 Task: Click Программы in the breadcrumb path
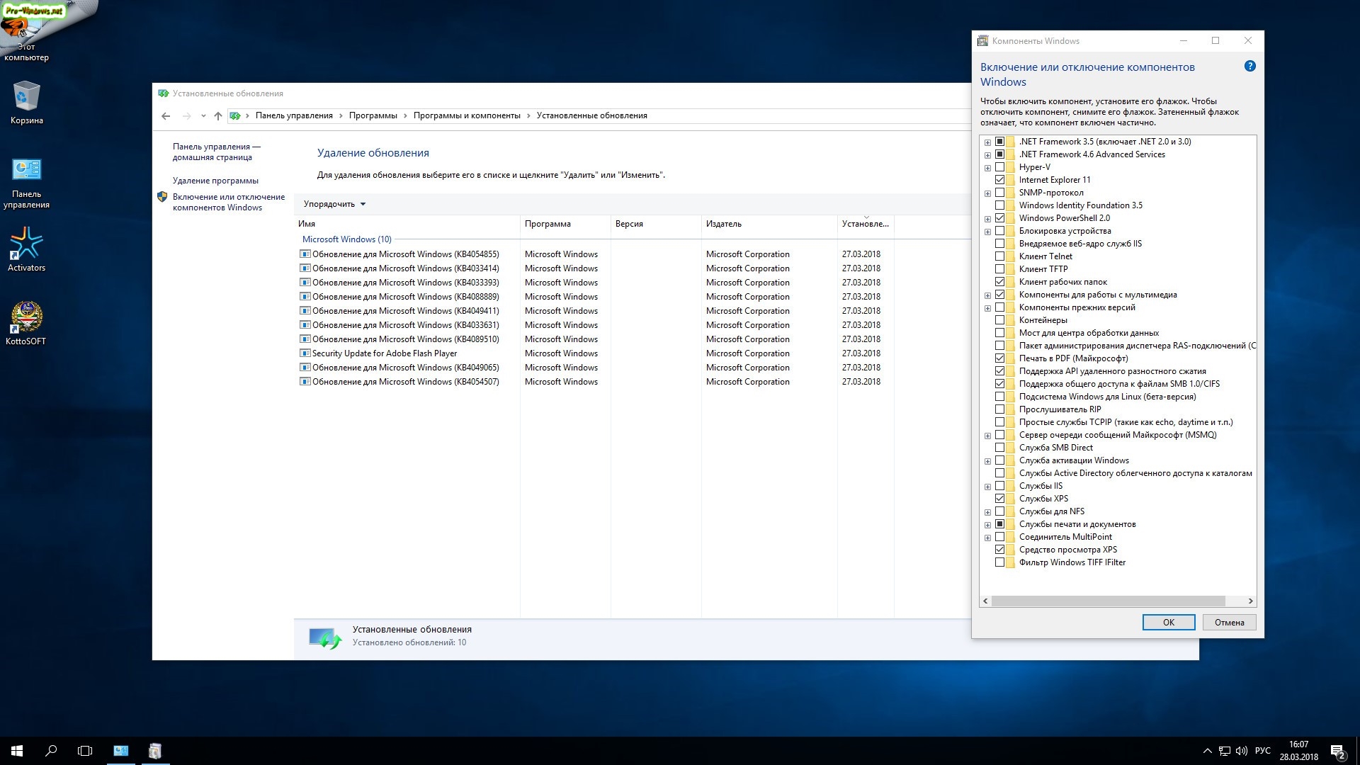point(373,115)
